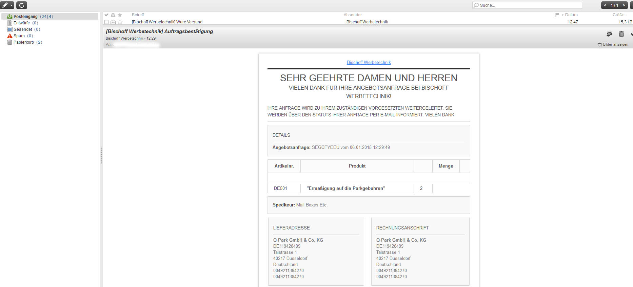Tick the checkbox for Ware Versand message
This screenshot has width=633, height=287.
[106, 22]
